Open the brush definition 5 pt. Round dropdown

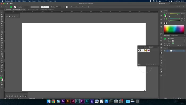(x=50, y=7)
